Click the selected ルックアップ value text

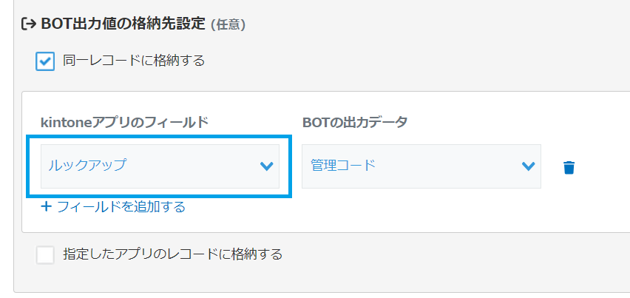point(87,166)
